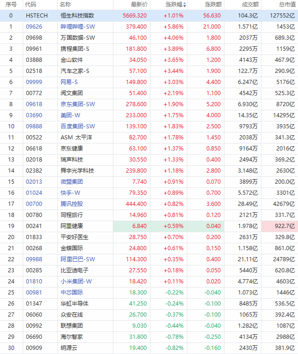The height and width of the screenshot is (354, 298).
Task: Click the 代码 column header
Action: click(x=31, y=5)
